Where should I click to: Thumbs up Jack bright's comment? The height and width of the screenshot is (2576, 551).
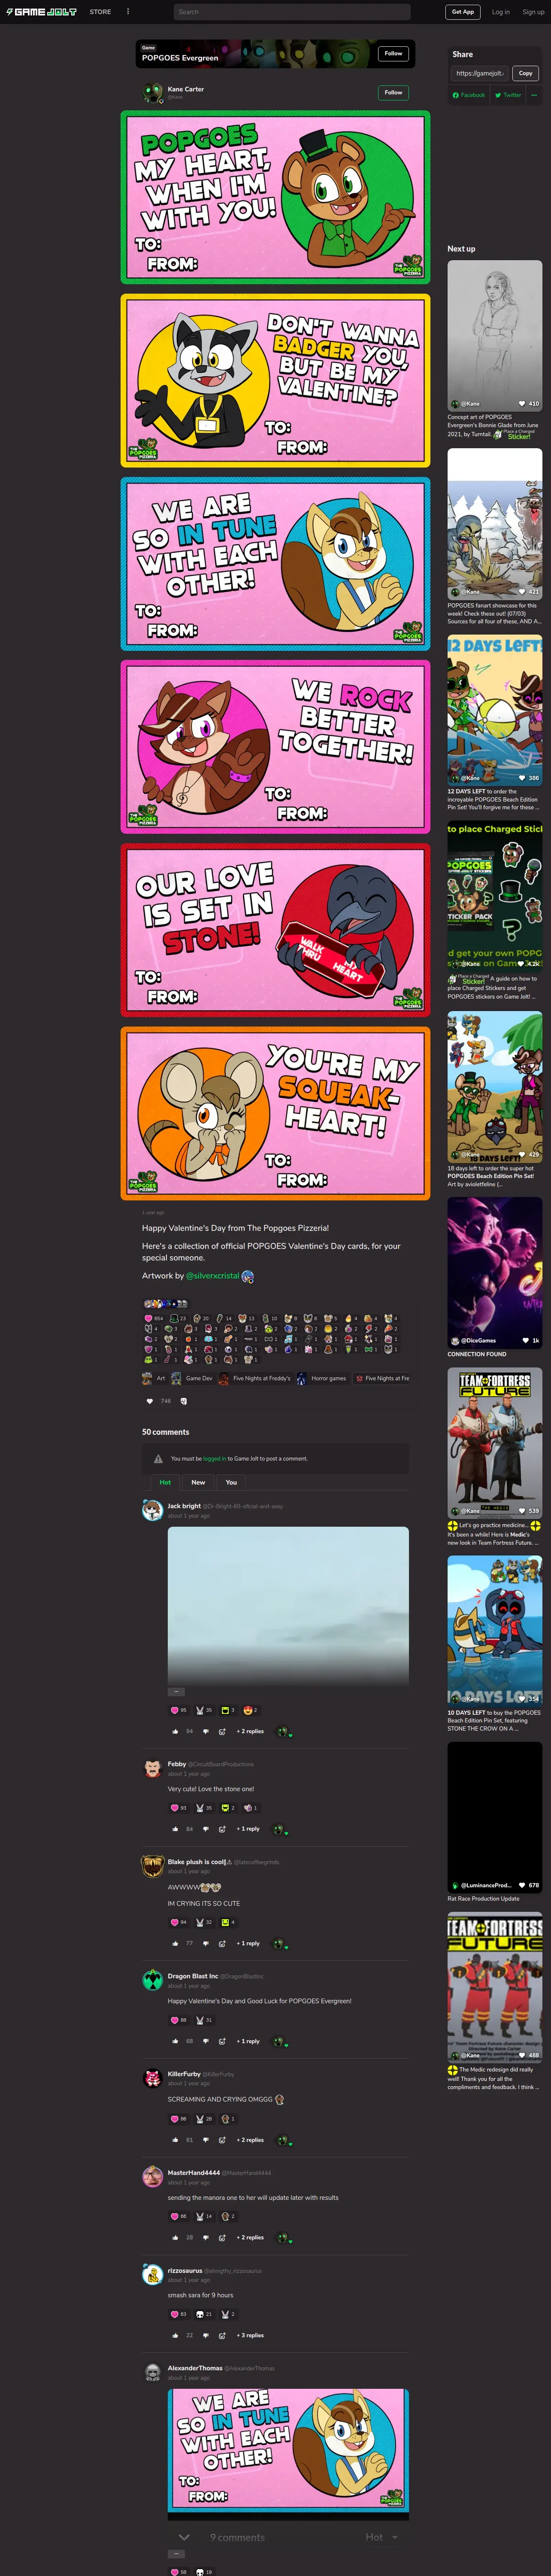(175, 1731)
